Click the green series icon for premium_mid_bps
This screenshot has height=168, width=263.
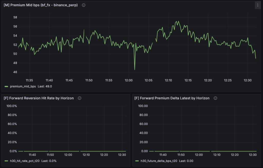coord(6,86)
